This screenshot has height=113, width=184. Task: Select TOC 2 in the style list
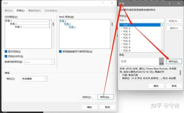click(x=140, y=28)
